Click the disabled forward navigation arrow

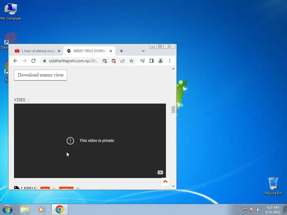24,61
